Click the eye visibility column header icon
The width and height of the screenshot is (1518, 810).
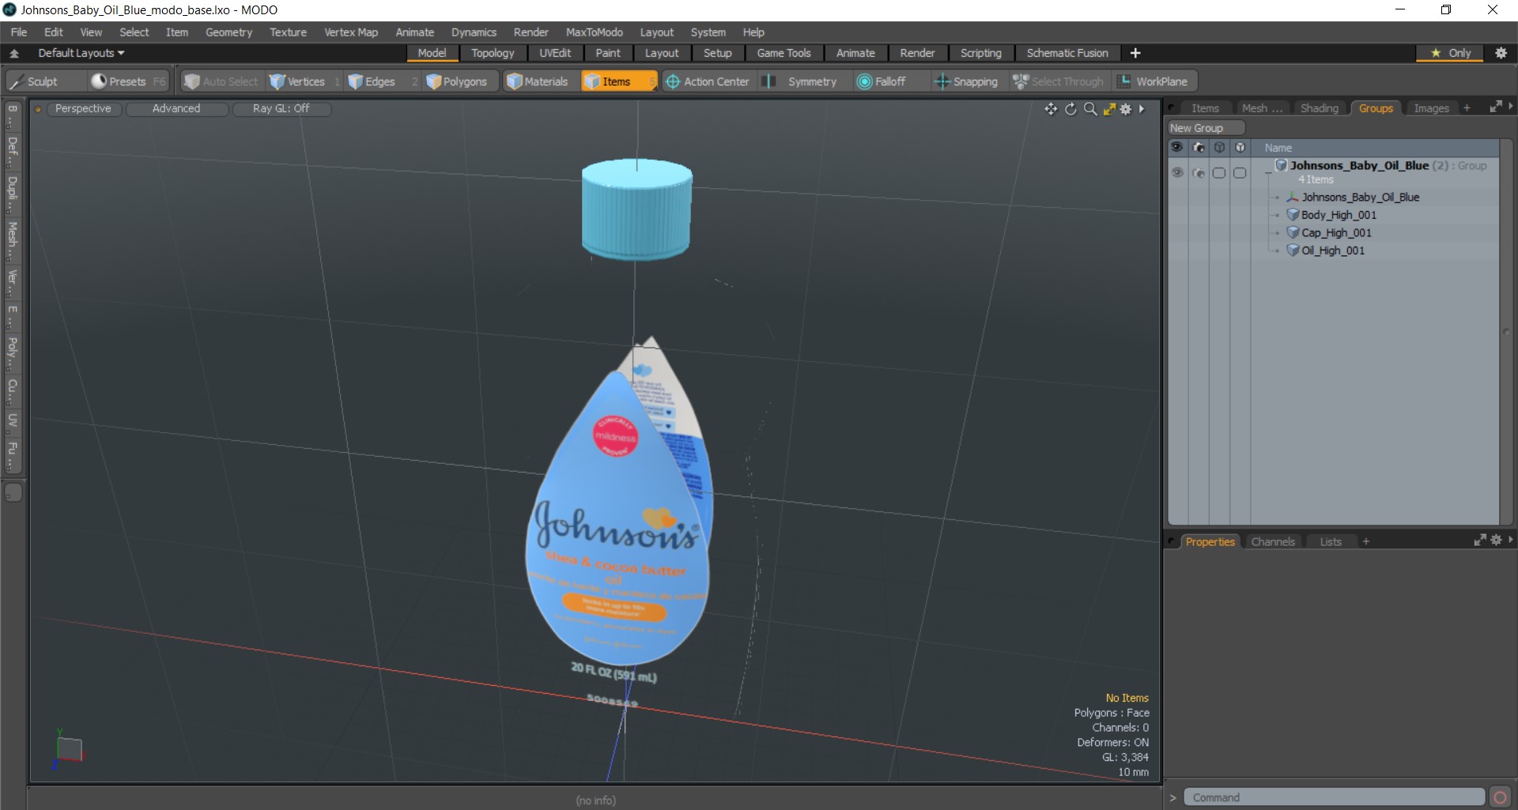(x=1177, y=148)
